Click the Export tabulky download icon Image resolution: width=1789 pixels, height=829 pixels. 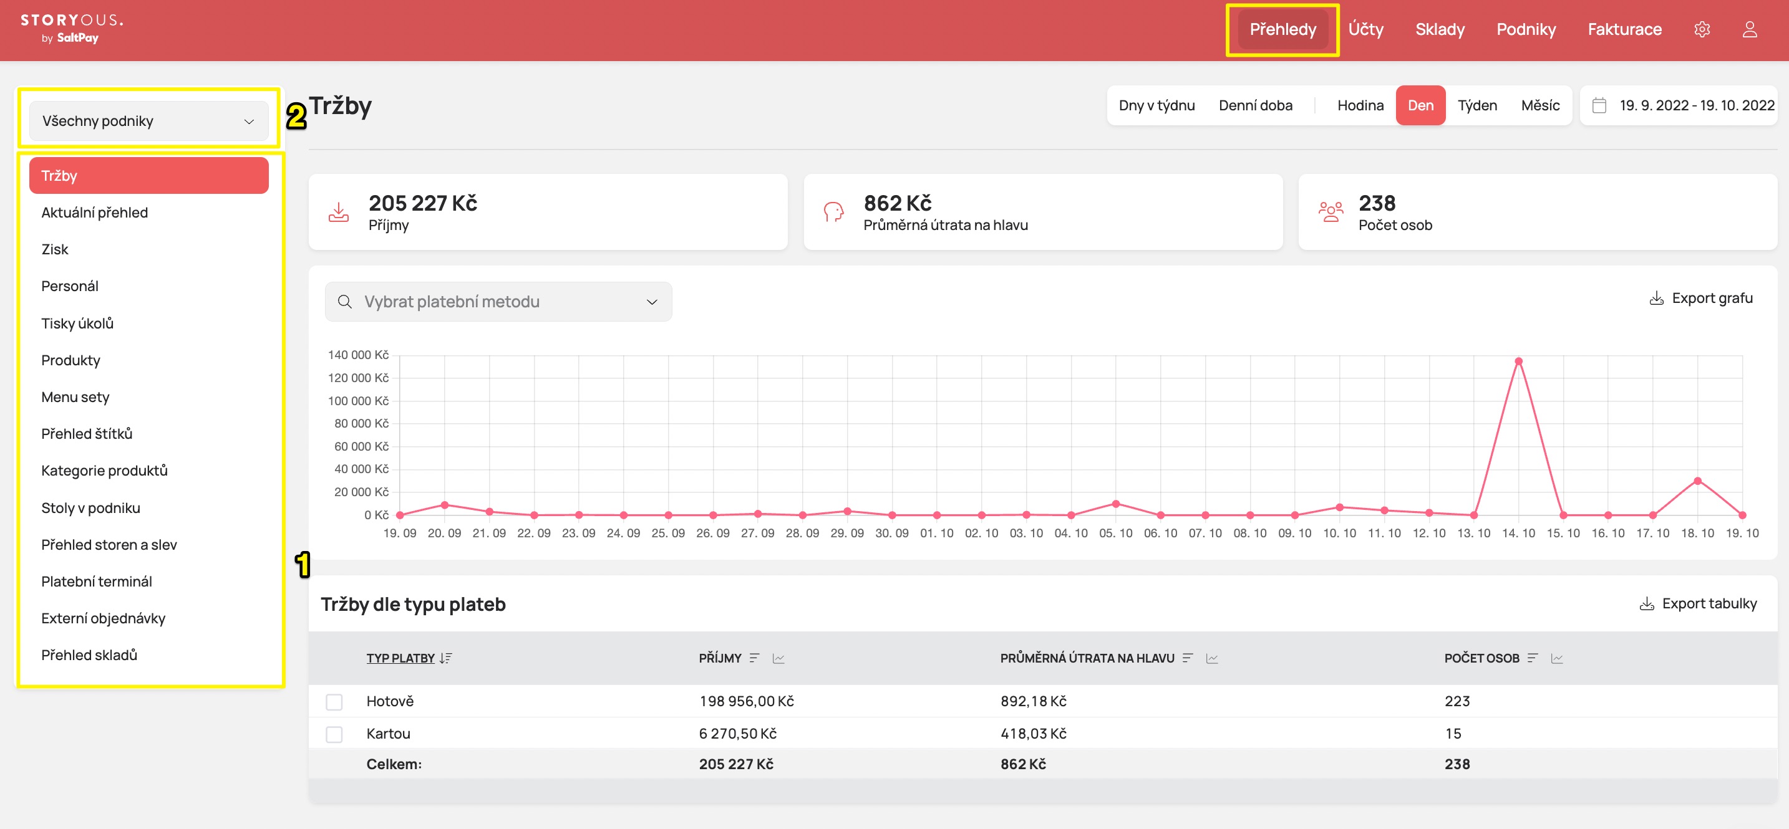click(x=1647, y=603)
